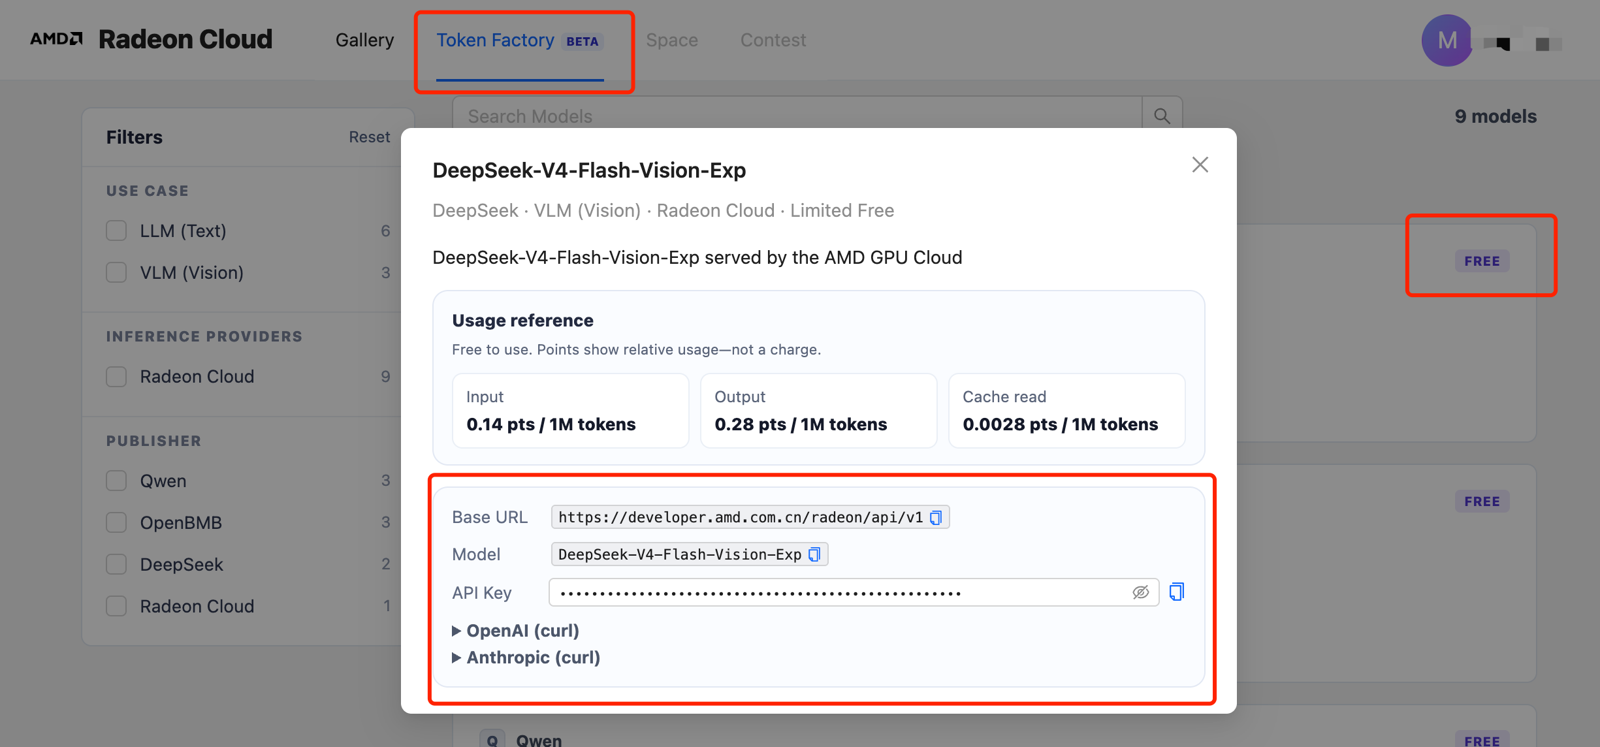The image size is (1600, 747).
Task: Copy the API Key
Action: (1176, 592)
